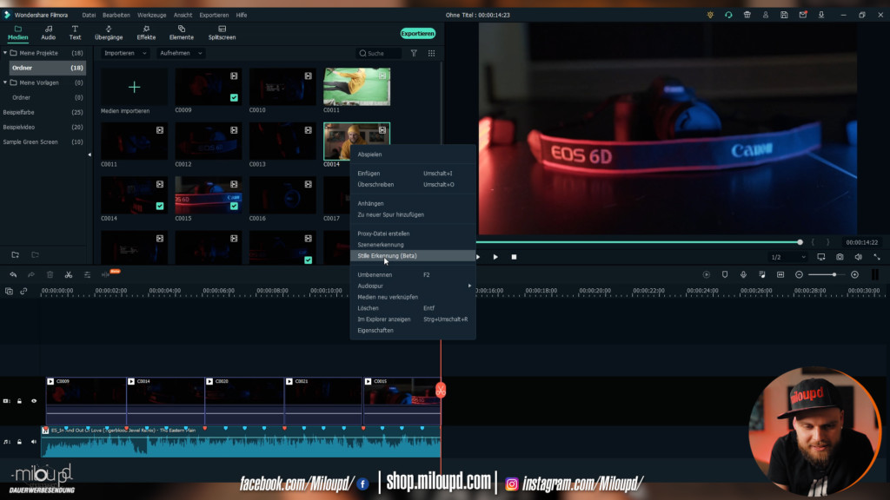Click the title bar save icon
Viewport: 890px width, 500px height.
pyautogui.click(x=784, y=15)
